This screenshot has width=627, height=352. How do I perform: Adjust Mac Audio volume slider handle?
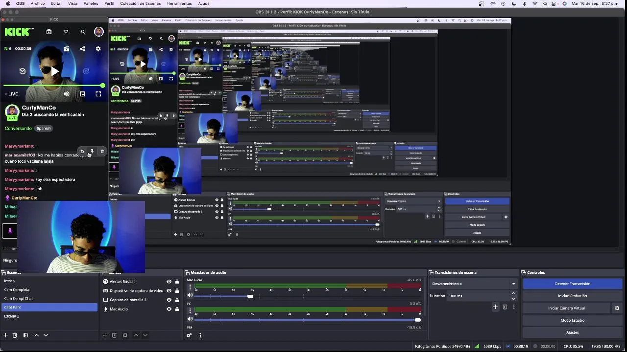tap(250, 296)
